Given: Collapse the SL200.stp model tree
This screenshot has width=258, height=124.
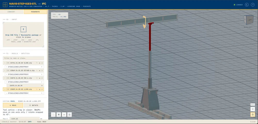Looking at the screenshot, I should (5, 63).
